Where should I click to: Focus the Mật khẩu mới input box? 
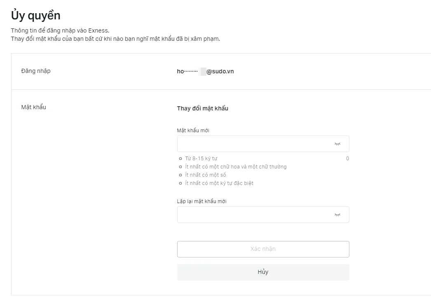coord(263,144)
